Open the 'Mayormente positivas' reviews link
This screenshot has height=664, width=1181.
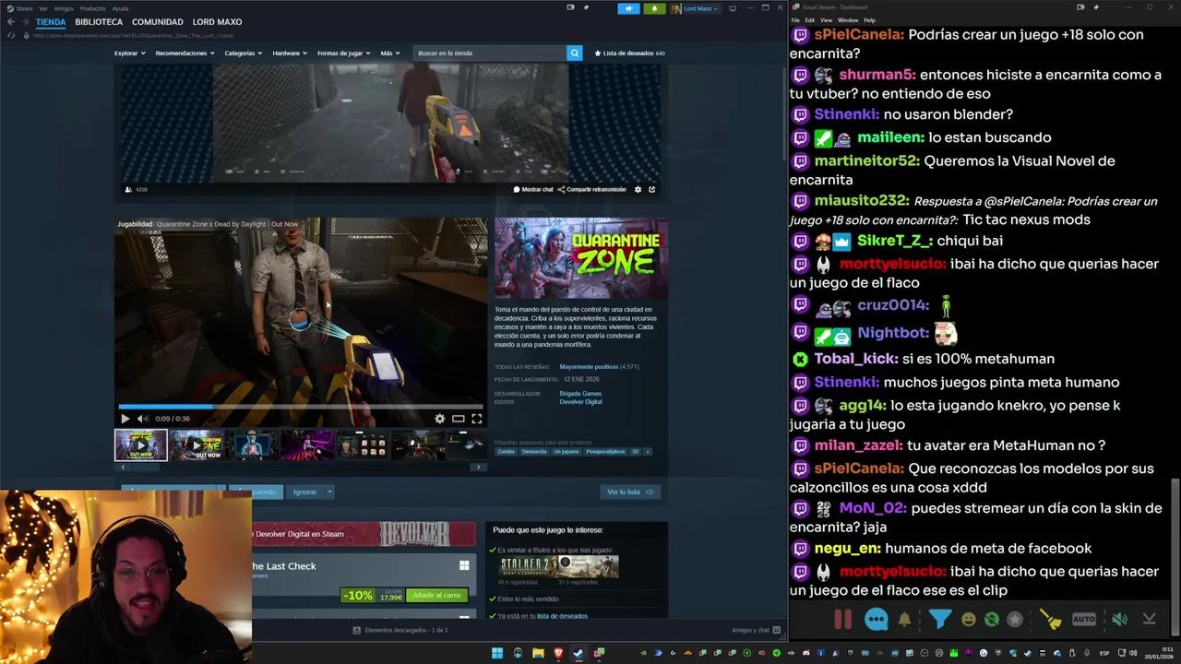(587, 367)
